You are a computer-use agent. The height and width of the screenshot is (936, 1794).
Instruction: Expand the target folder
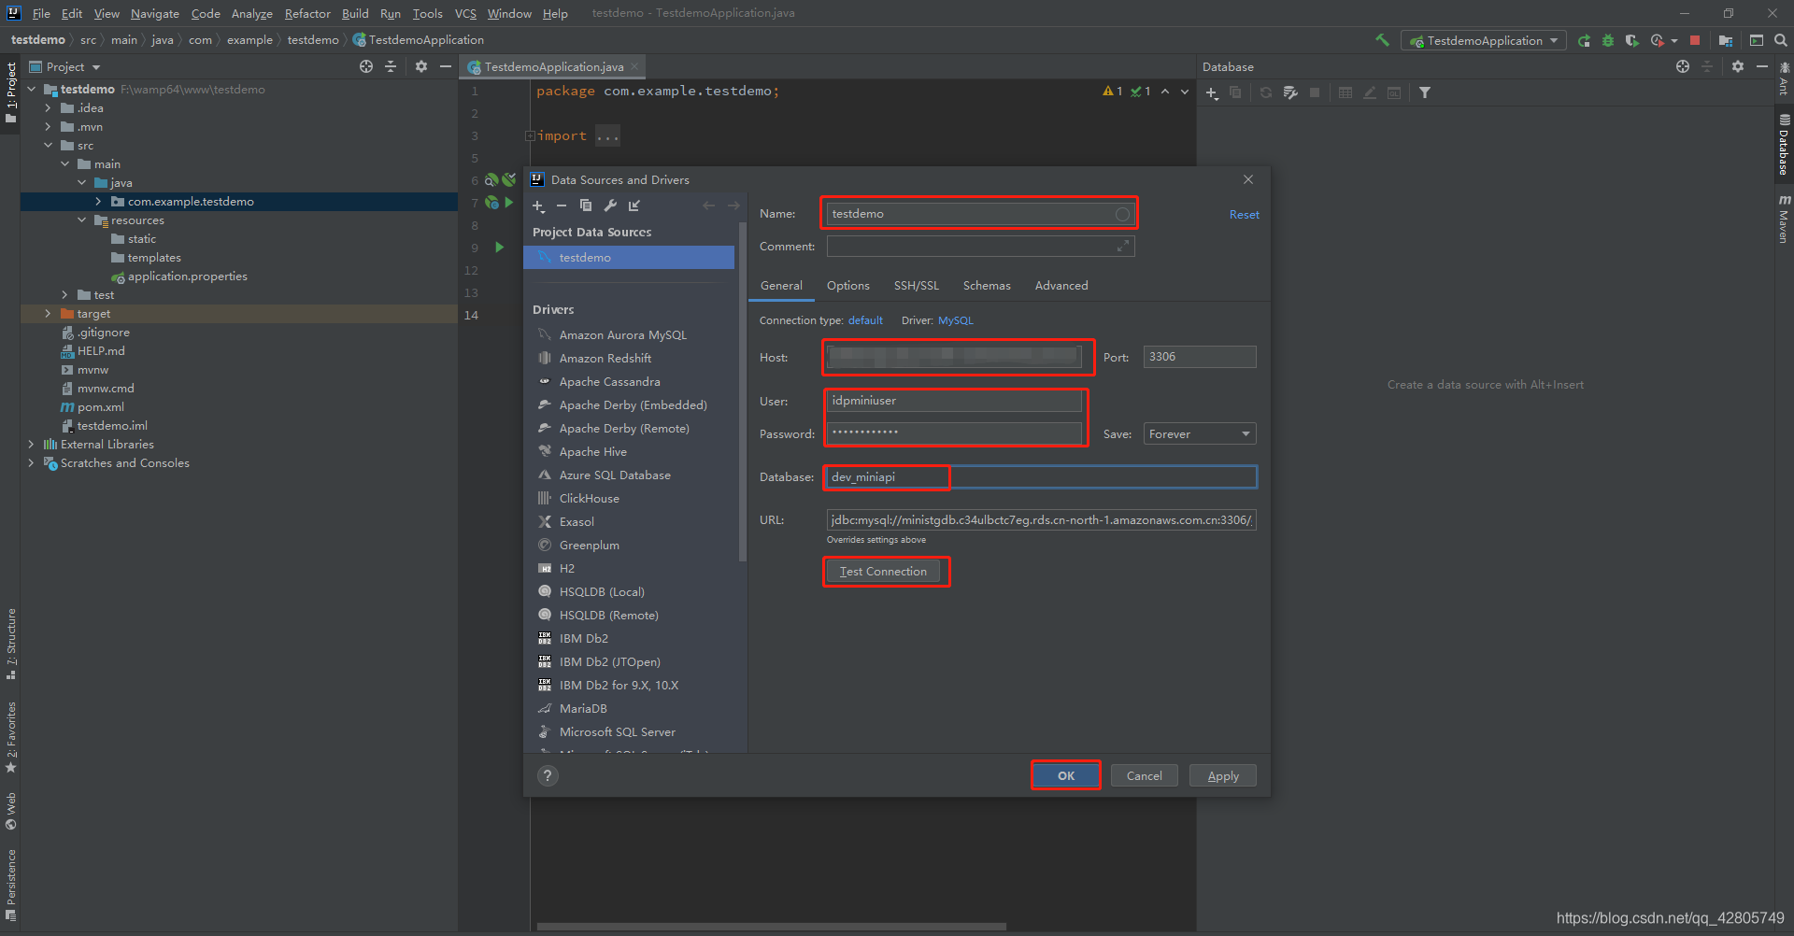pos(48,314)
